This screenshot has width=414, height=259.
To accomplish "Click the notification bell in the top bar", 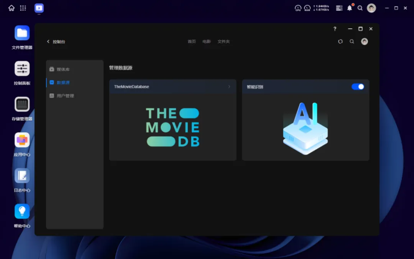I will pos(350,8).
